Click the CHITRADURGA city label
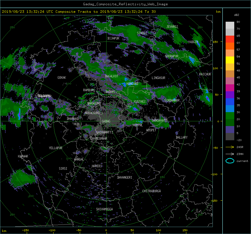The height and width of the screenshot is (234, 251). (151, 191)
